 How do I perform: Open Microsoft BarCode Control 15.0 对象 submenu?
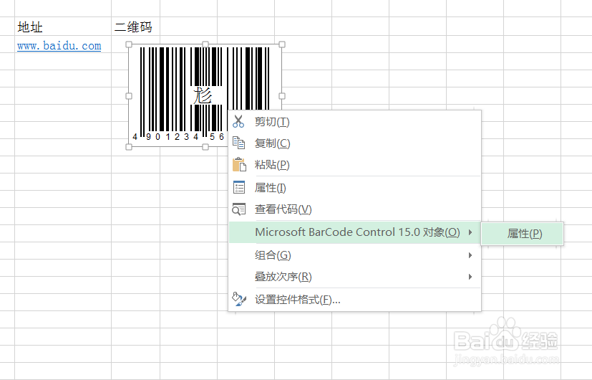coord(355,232)
